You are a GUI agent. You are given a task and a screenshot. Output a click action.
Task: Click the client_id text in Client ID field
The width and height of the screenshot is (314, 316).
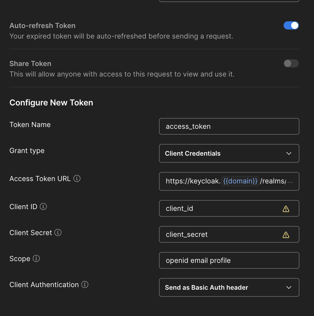180,209
